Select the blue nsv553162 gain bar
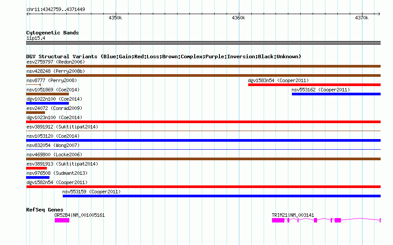Image resolution: width=393 pixels, height=245 pixels. pos(336,94)
